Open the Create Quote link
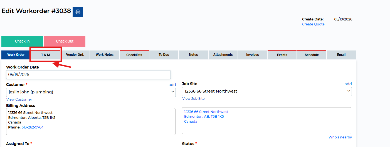 tap(313, 24)
